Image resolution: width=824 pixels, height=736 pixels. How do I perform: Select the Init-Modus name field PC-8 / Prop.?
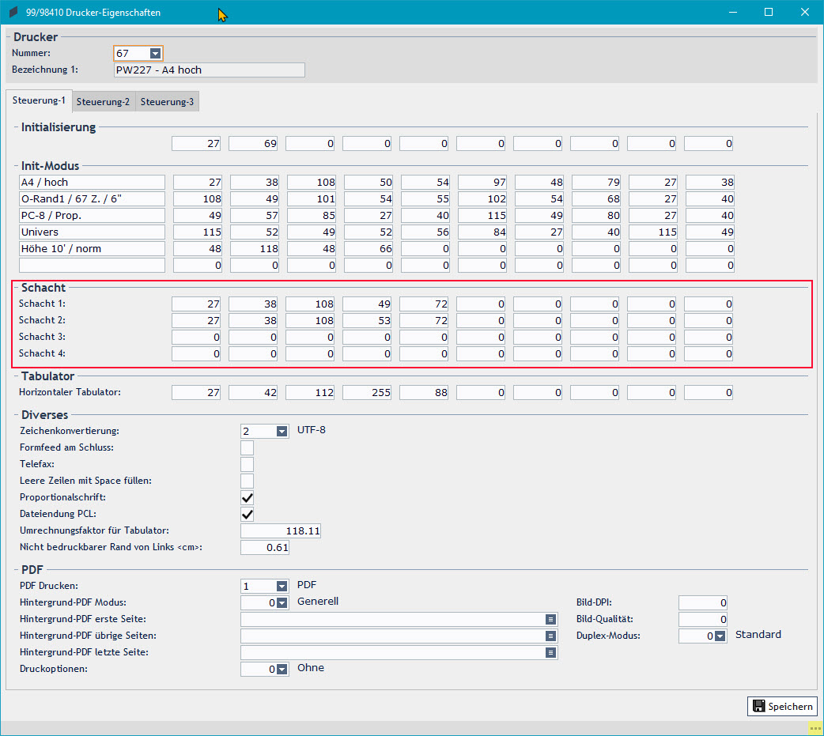point(92,215)
